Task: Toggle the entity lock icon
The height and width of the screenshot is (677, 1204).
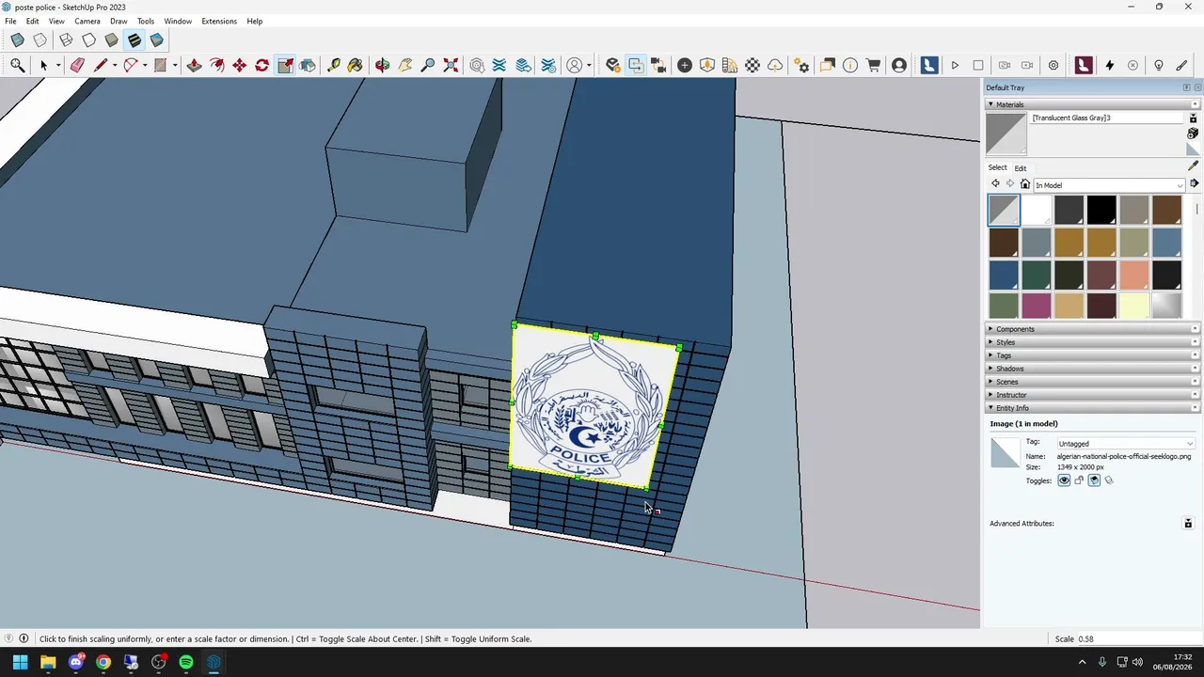Action: (1079, 480)
